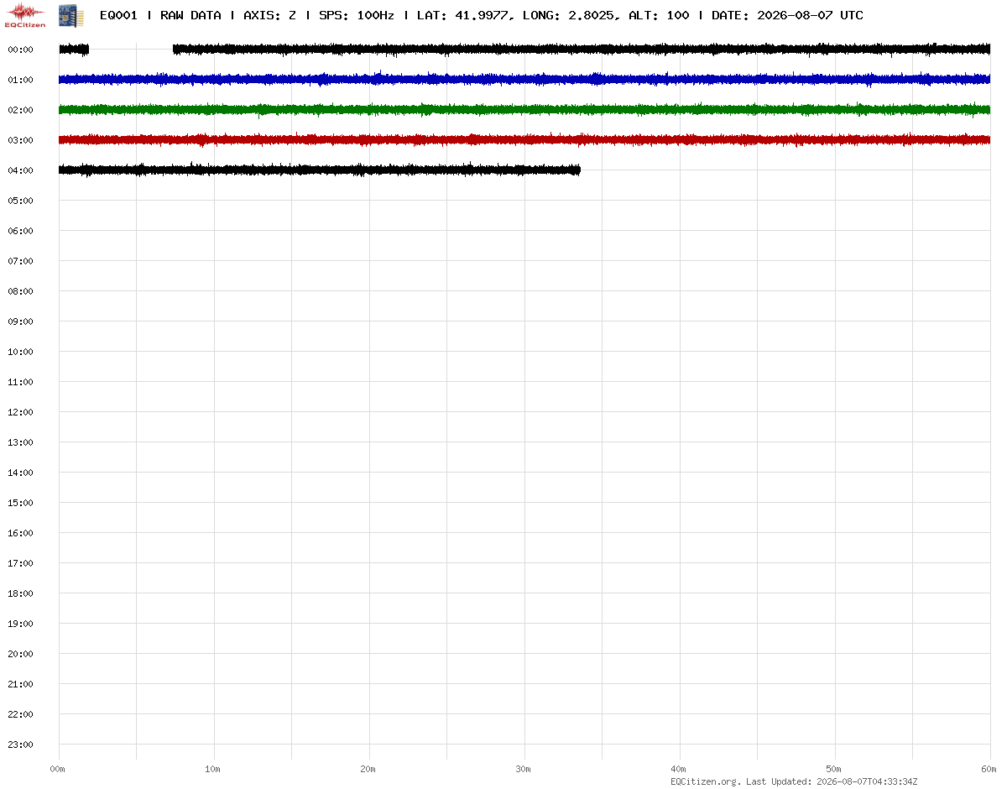Screen dimensions: 1007x789
Task: Click the 19:00 hour label
Action: pyautogui.click(x=20, y=624)
